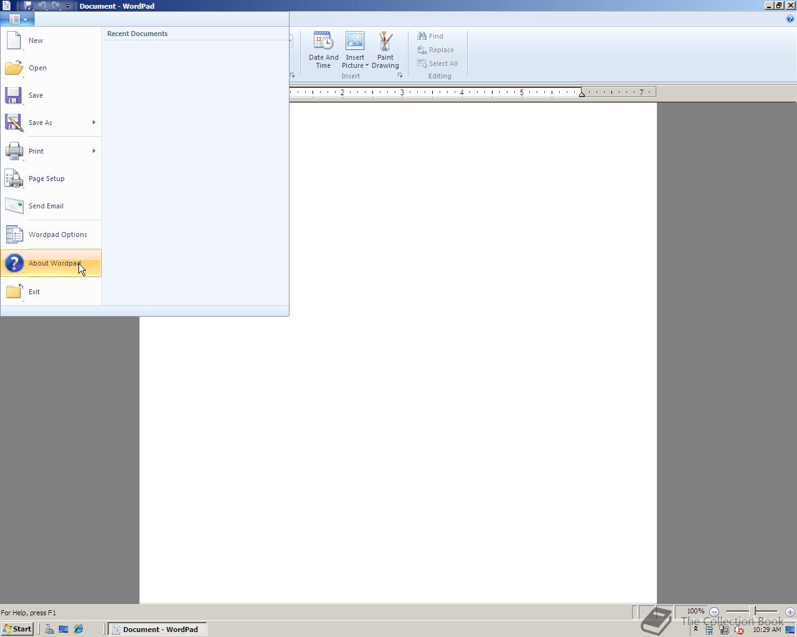This screenshot has width=797, height=637.
Task: Click the Insert Picture icon
Action: pos(355,41)
